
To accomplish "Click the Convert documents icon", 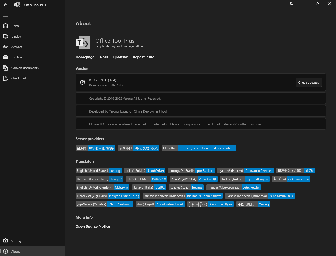I will point(6,68).
